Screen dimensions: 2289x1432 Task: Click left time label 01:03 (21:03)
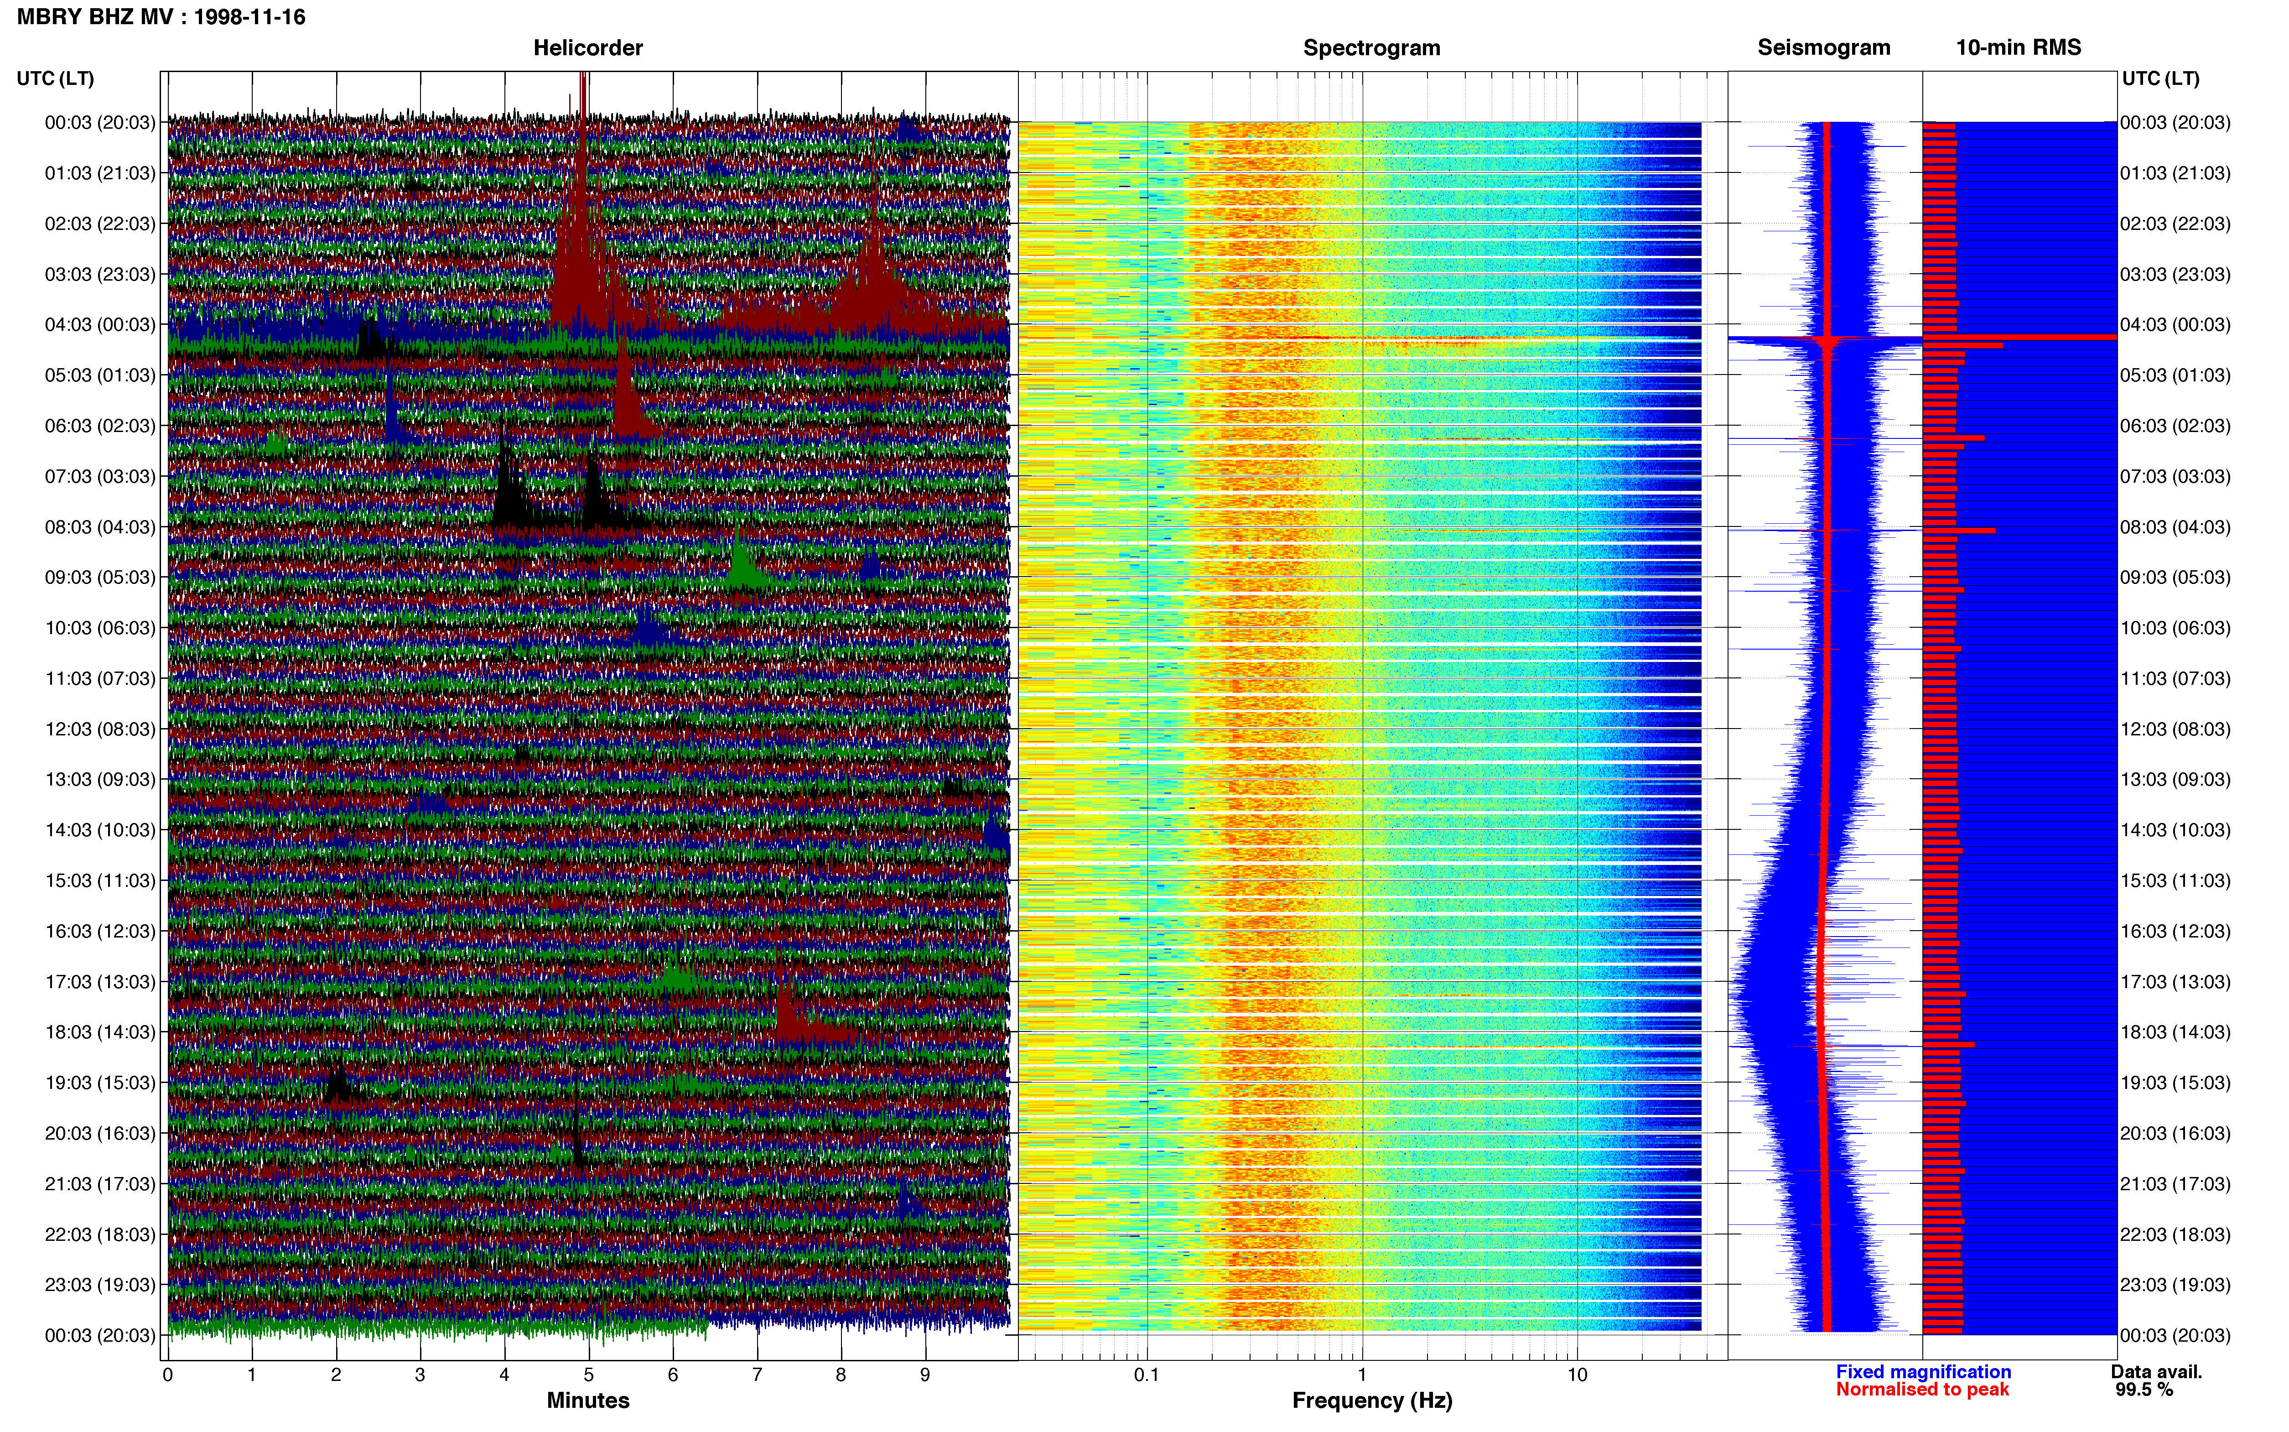[100, 173]
